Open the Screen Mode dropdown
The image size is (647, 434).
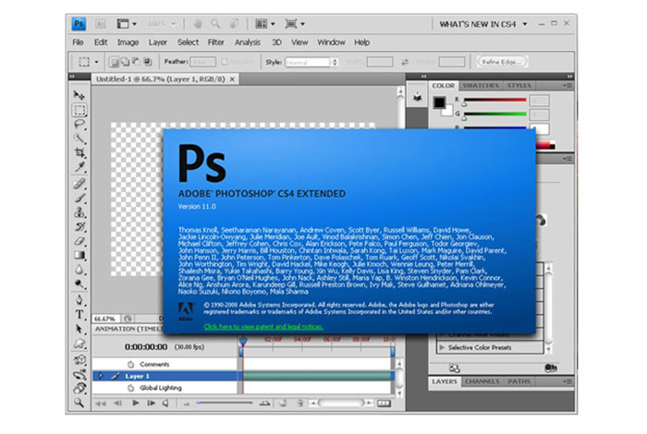coord(295,24)
